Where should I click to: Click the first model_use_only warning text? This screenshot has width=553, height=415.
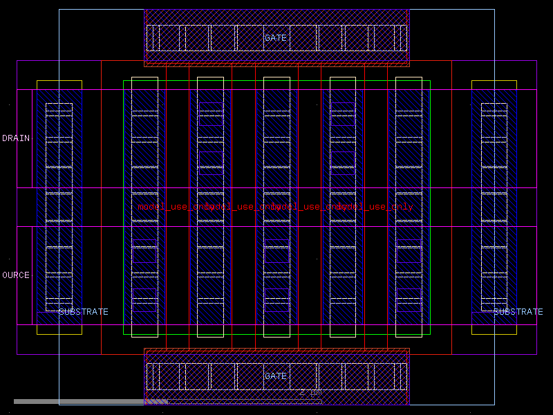coord(169,205)
